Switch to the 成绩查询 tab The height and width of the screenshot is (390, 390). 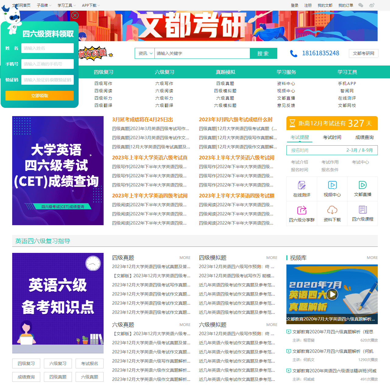pyautogui.click(x=364, y=137)
